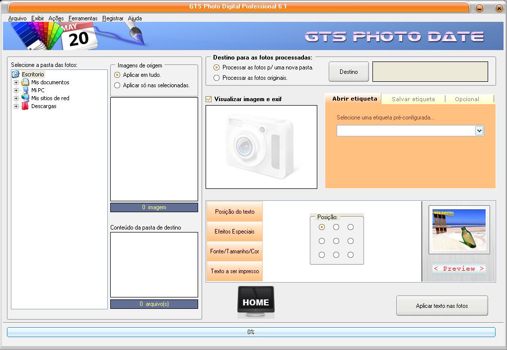Click the red '< Preview >' button
Screen dimensions: 507x350
pyautogui.click(x=459, y=269)
